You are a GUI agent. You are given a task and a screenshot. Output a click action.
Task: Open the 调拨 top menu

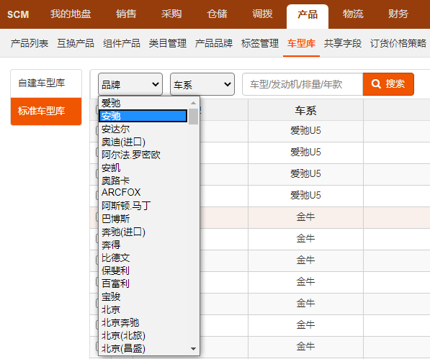tap(262, 14)
